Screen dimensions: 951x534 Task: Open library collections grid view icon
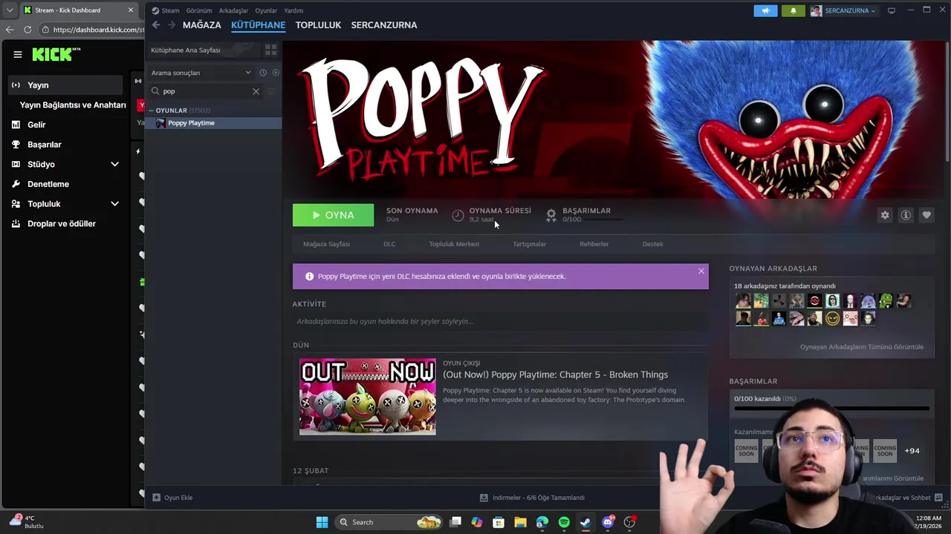click(x=270, y=50)
